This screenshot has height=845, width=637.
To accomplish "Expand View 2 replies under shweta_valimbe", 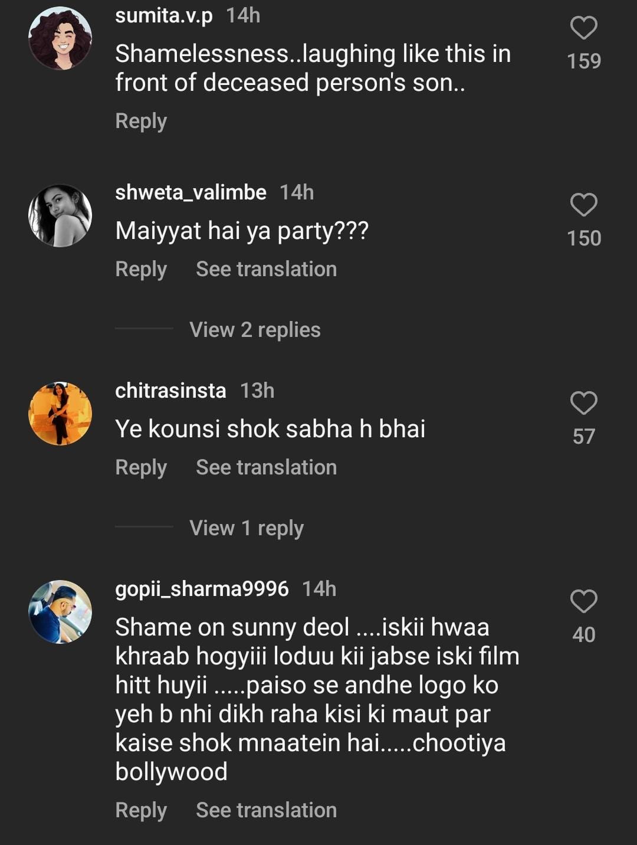I will pyautogui.click(x=255, y=330).
